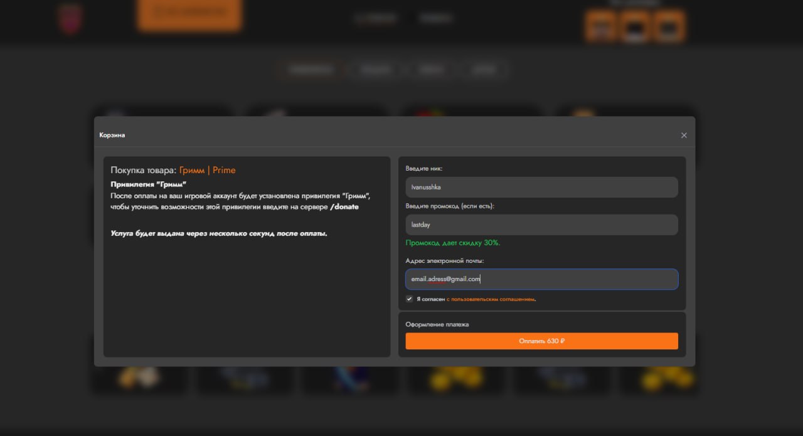Open the 'пользовательским соглашением' link
The height and width of the screenshot is (436, 803).
(491, 299)
